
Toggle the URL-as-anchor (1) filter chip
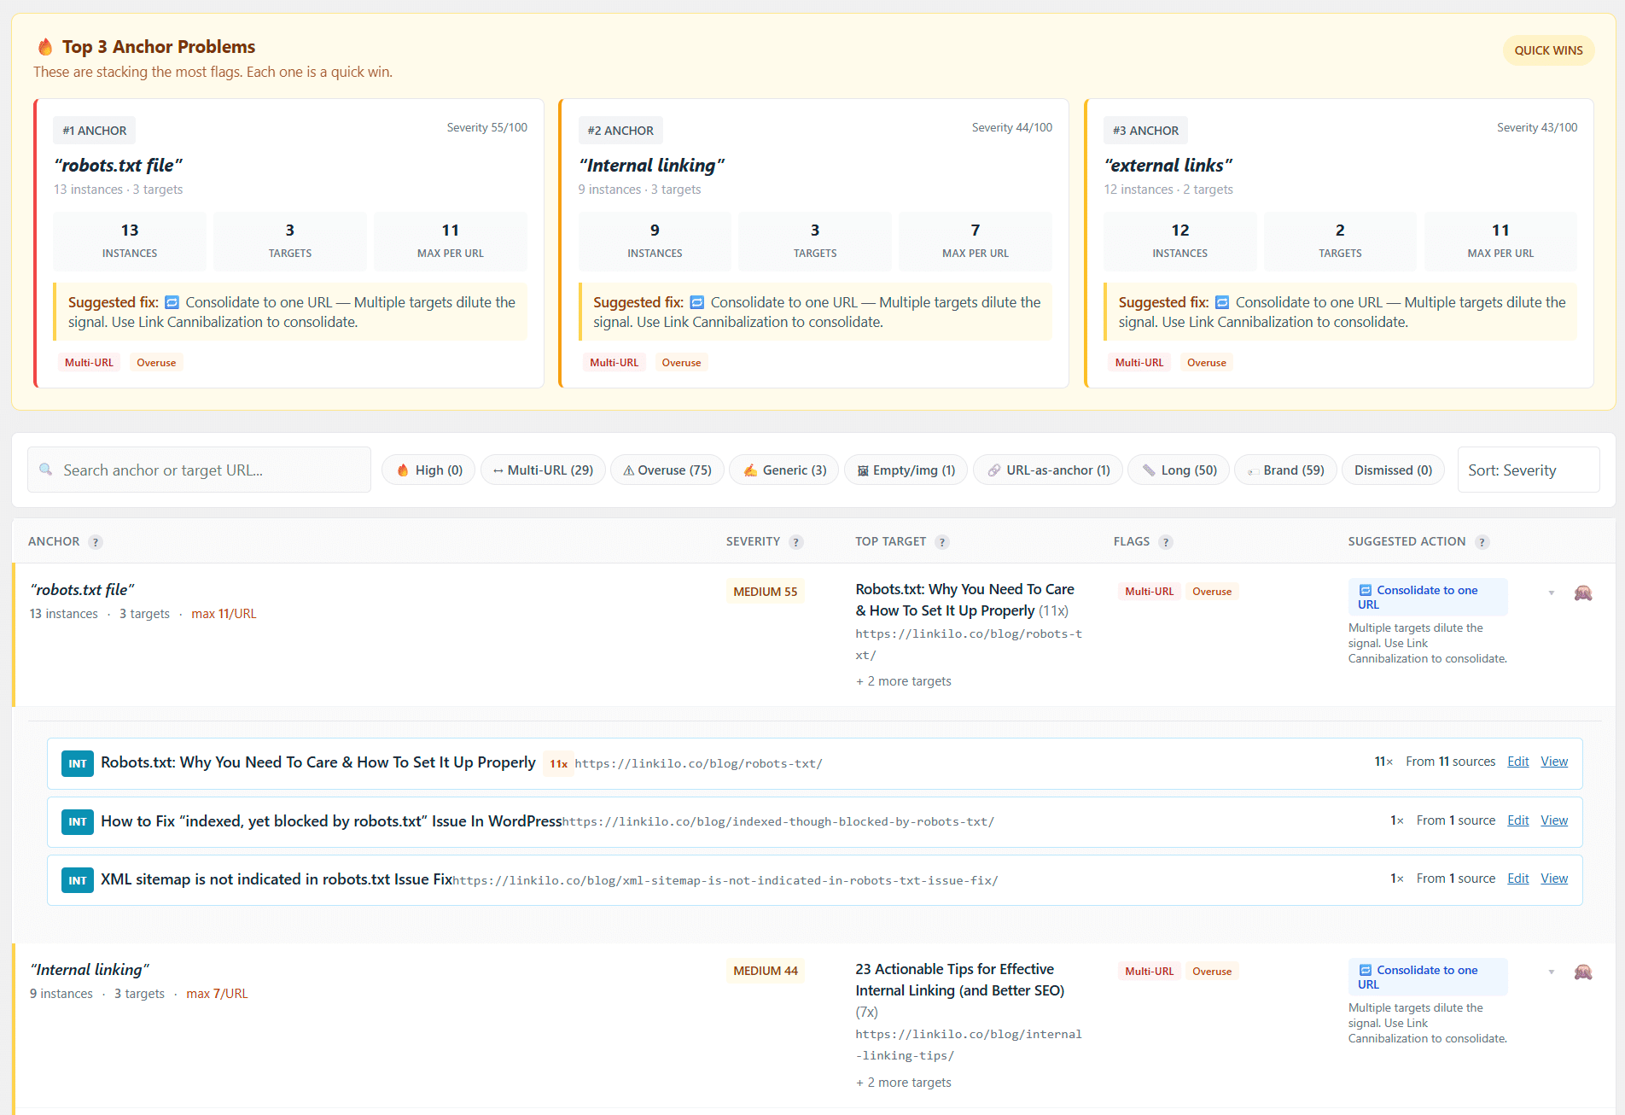click(x=1048, y=470)
